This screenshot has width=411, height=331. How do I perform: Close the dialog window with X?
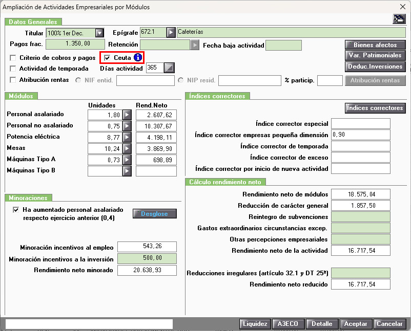(x=403, y=7)
